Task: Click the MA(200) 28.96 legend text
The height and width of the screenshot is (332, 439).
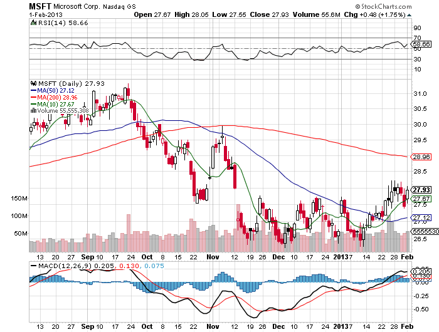Action: pos(57,97)
